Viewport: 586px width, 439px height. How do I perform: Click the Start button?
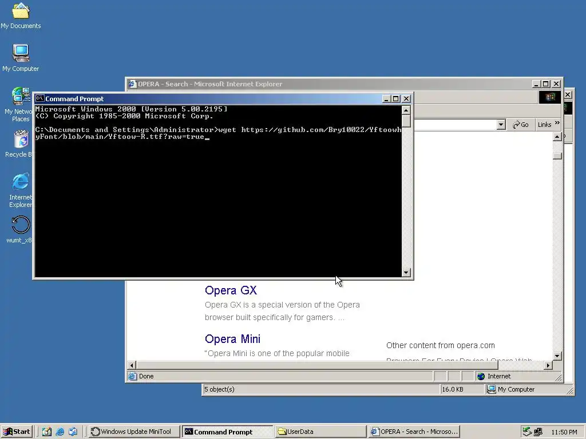pyautogui.click(x=17, y=432)
